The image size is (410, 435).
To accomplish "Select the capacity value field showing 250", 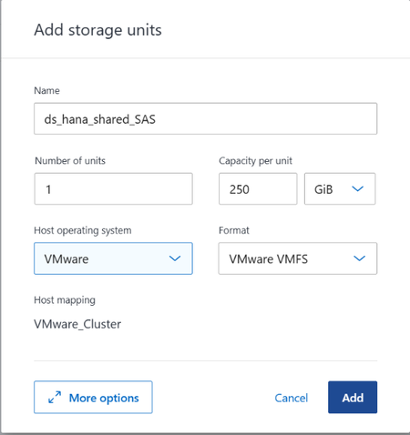I will coord(258,188).
